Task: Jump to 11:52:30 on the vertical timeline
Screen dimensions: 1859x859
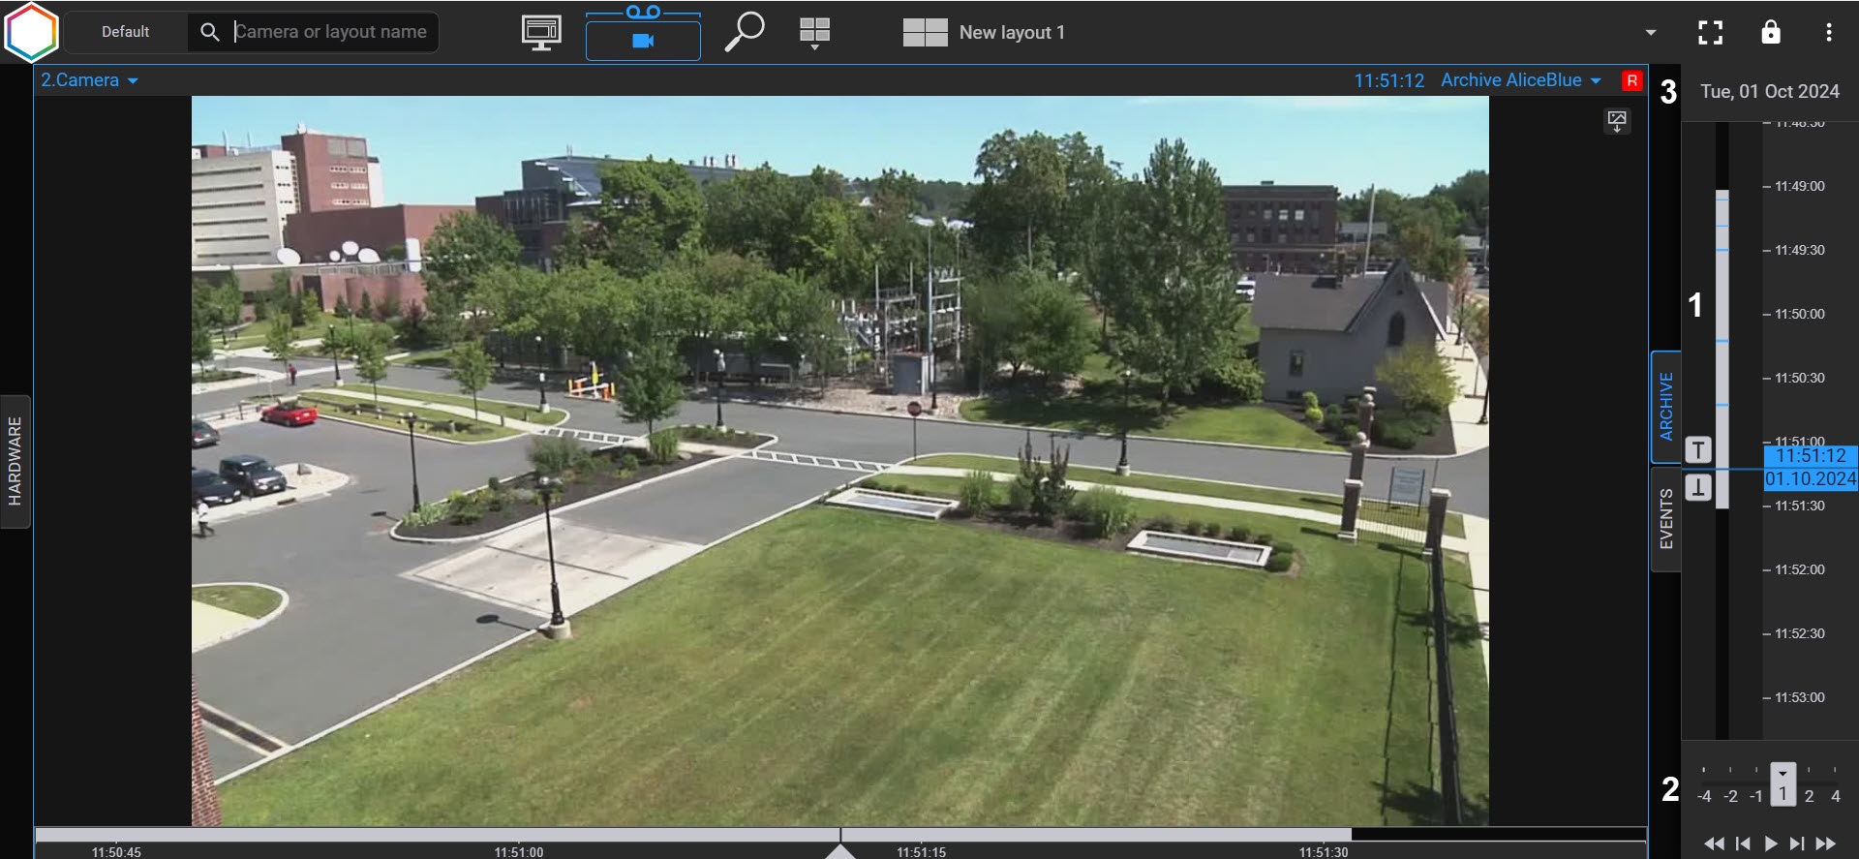Action: [1799, 633]
